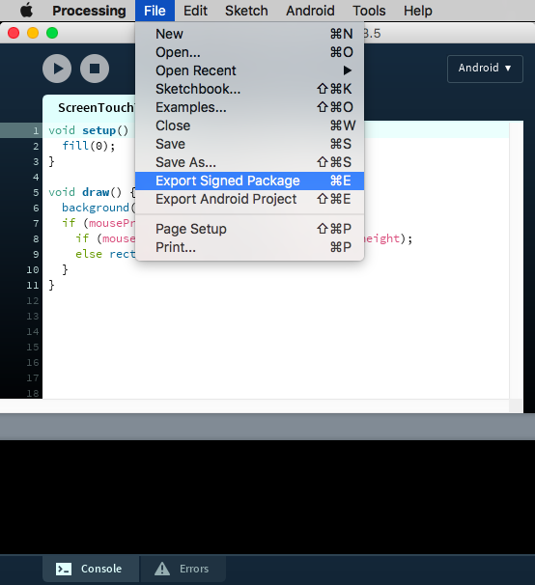Open the Tools menu
The width and height of the screenshot is (535, 585).
[369, 11]
